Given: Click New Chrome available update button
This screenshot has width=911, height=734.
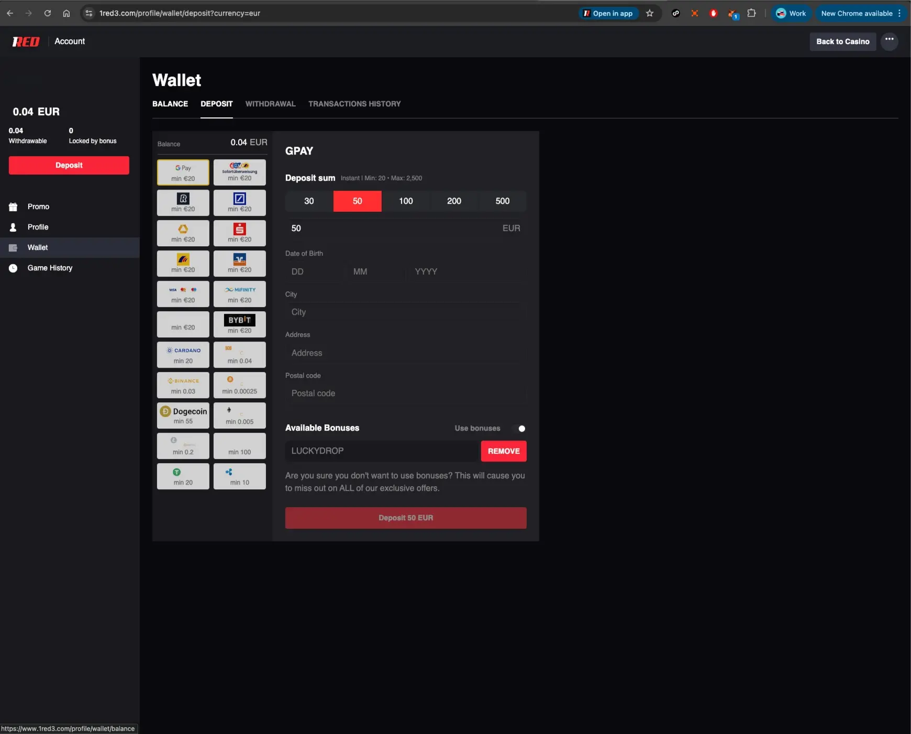Looking at the screenshot, I should tap(861, 13).
